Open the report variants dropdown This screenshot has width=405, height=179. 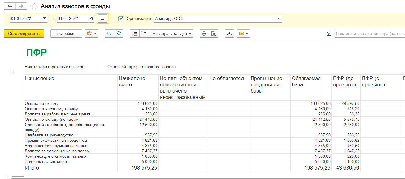click(x=92, y=34)
